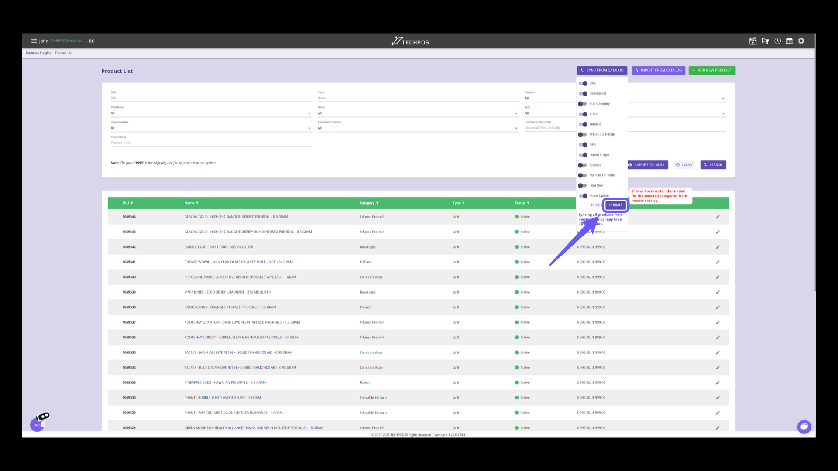This screenshot has height=471, width=838.
Task: Open the Category filter dropdown arrow
Action: tap(723, 99)
